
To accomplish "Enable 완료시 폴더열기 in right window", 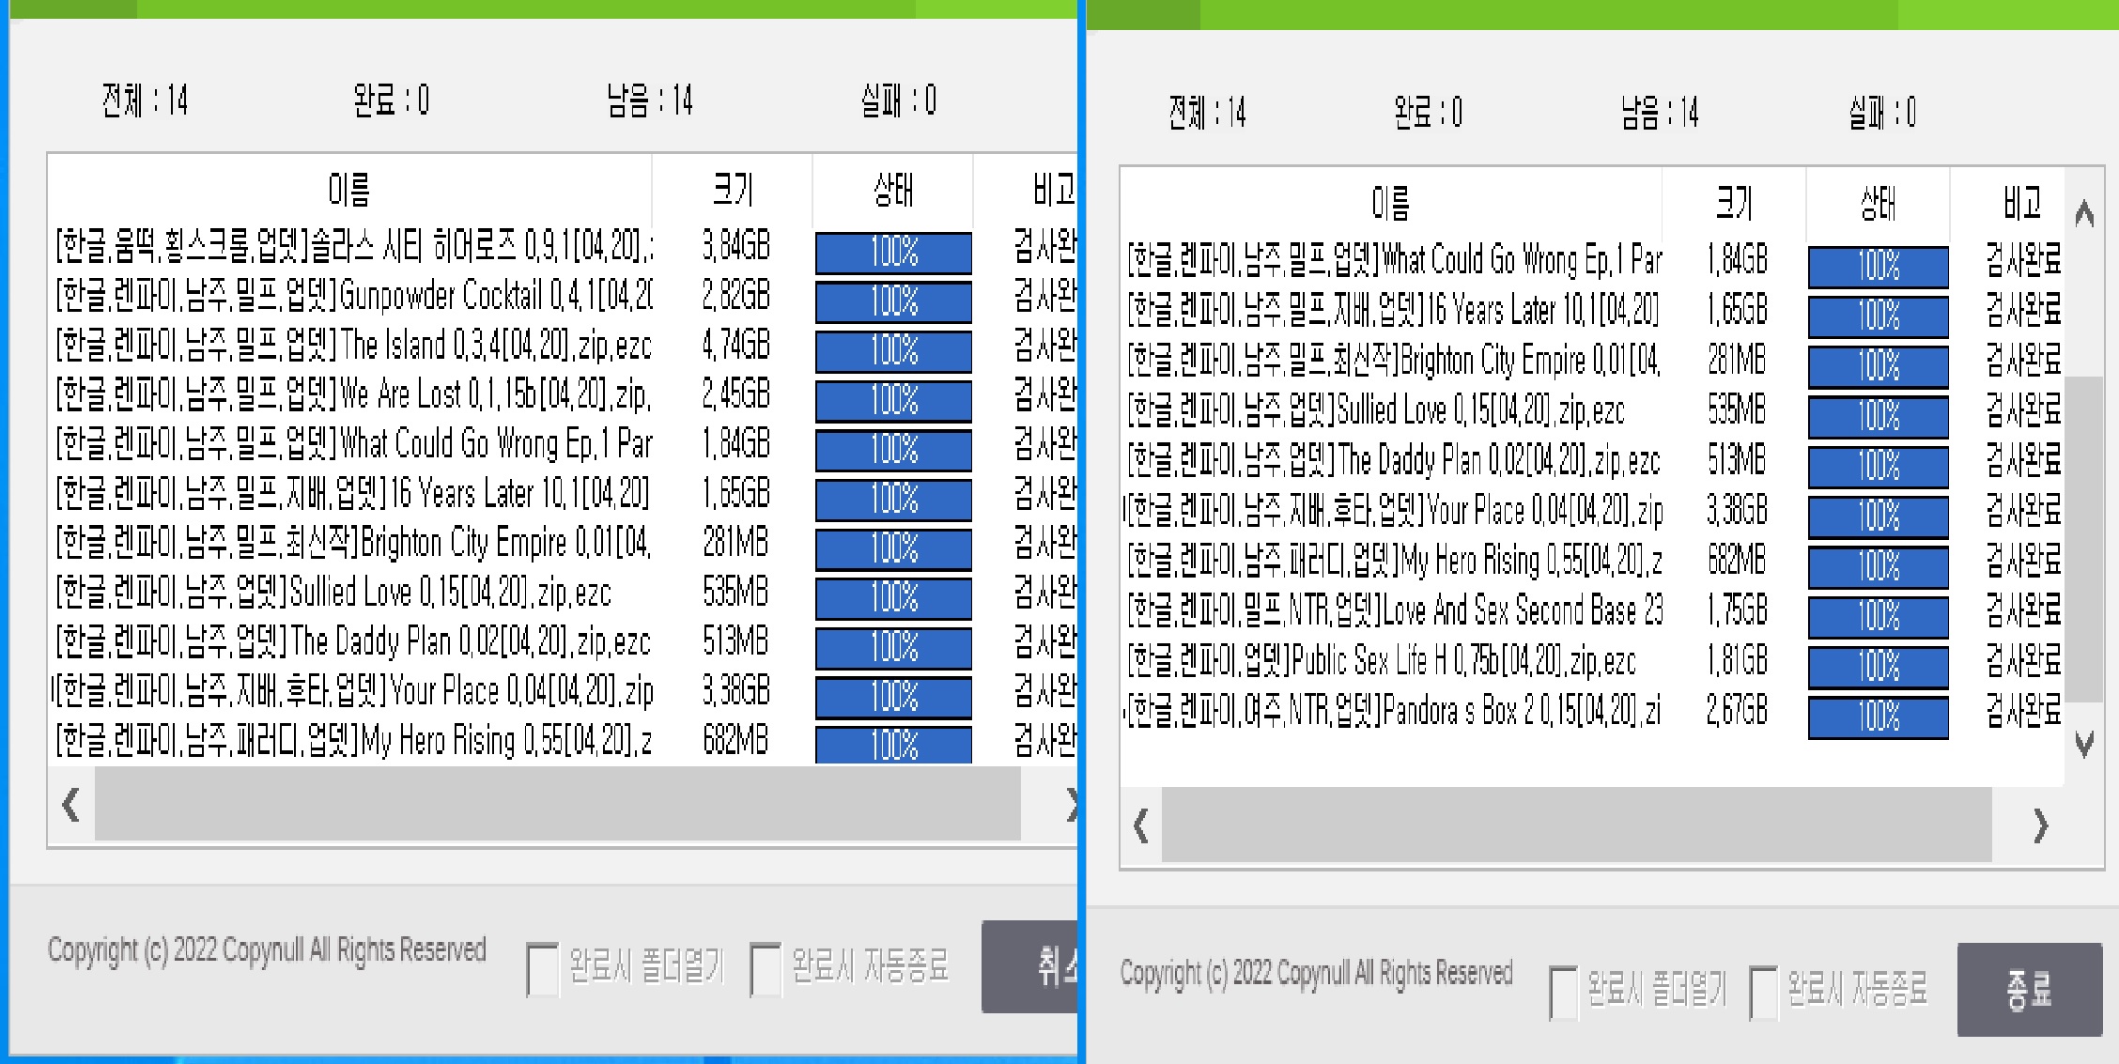I will (x=1563, y=992).
